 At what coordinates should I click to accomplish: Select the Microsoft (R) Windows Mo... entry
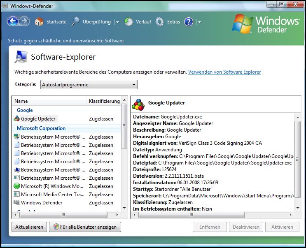(52, 186)
